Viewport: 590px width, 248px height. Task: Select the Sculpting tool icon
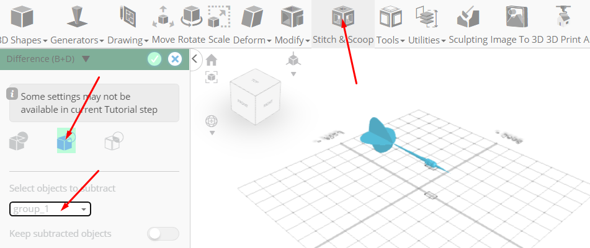468,17
